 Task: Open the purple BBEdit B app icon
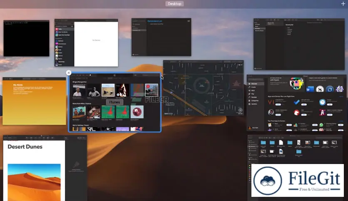(339, 89)
